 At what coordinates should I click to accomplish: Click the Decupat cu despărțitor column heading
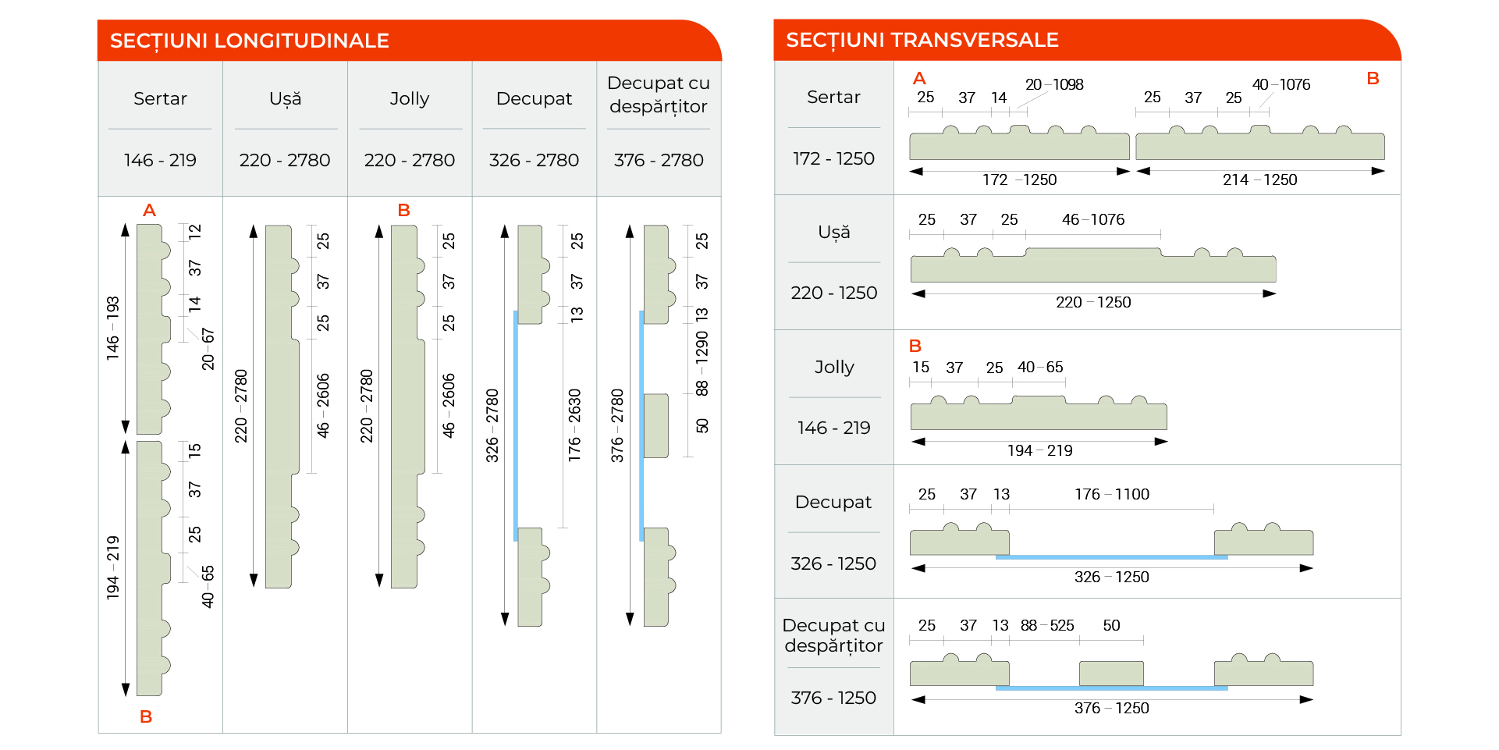(x=659, y=94)
